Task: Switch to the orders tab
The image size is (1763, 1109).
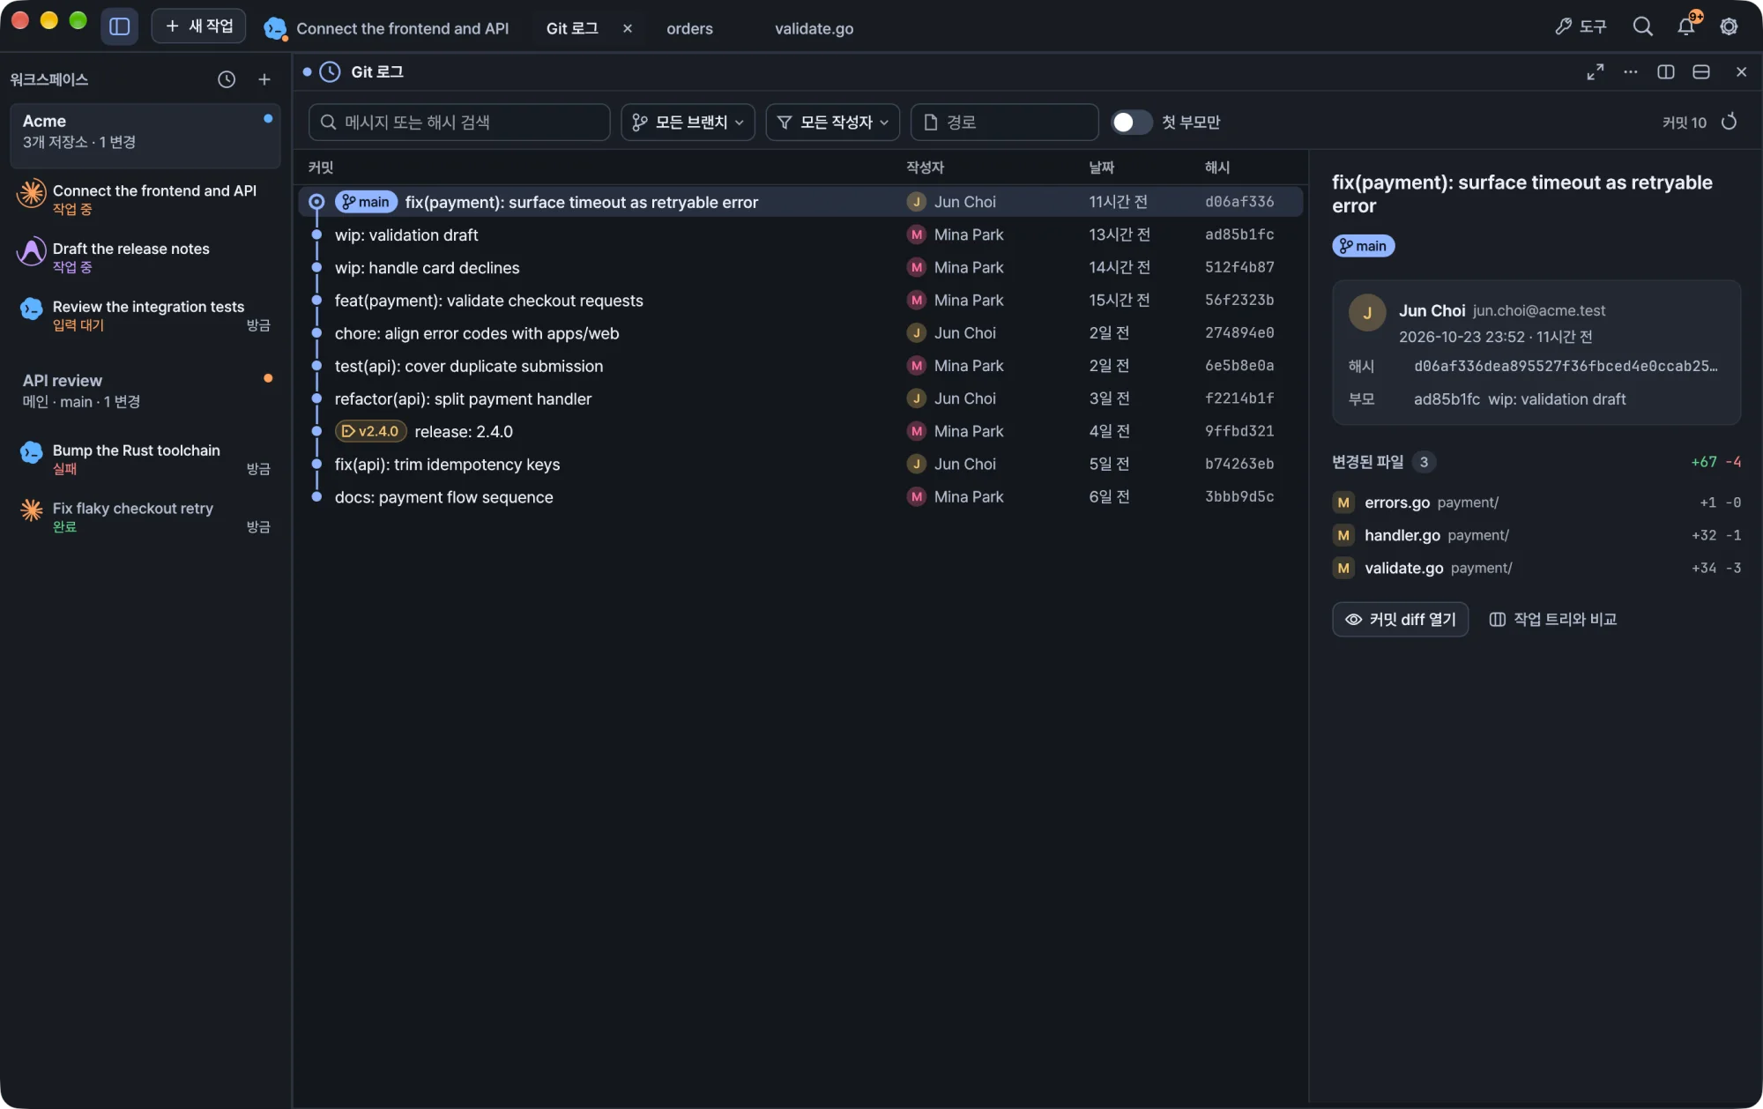Action: (689, 28)
